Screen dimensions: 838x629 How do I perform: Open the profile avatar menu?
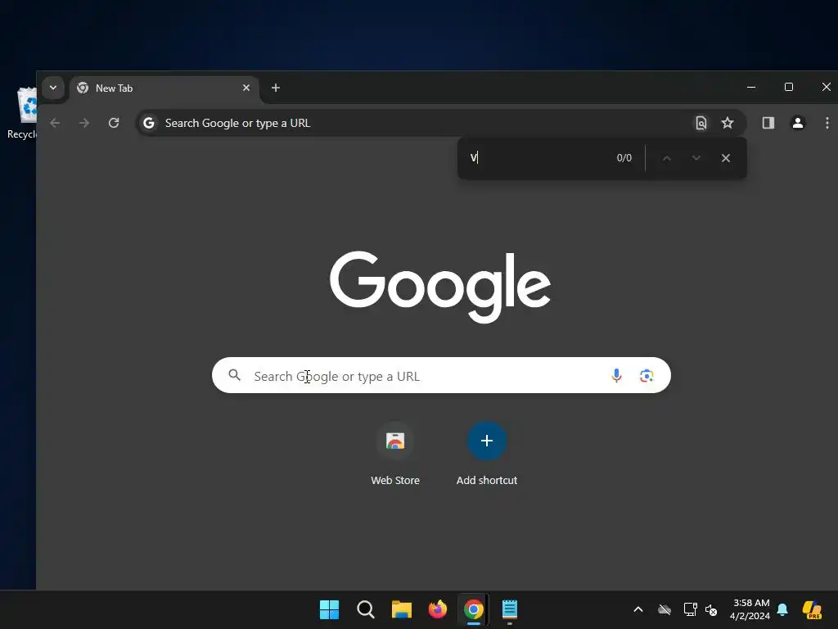(x=798, y=123)
